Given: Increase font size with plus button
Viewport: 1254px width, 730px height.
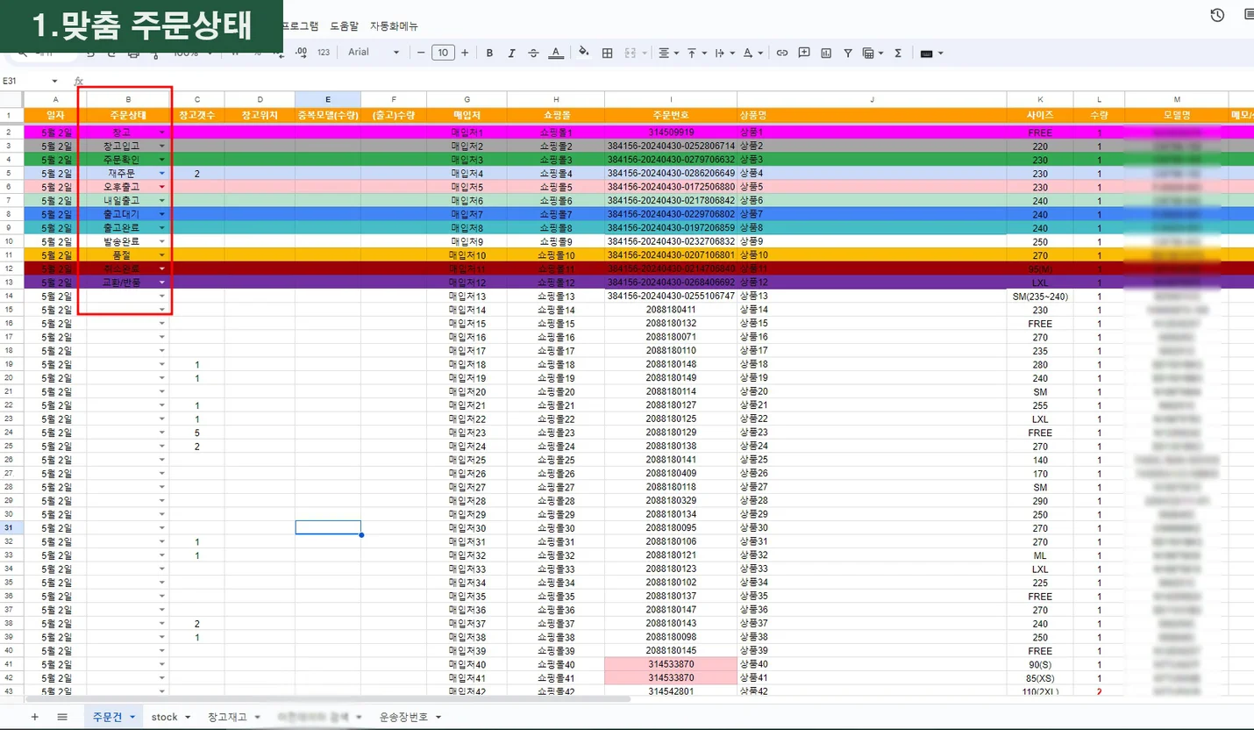Looking at the screenshot, I should click(x=465, y=53).
